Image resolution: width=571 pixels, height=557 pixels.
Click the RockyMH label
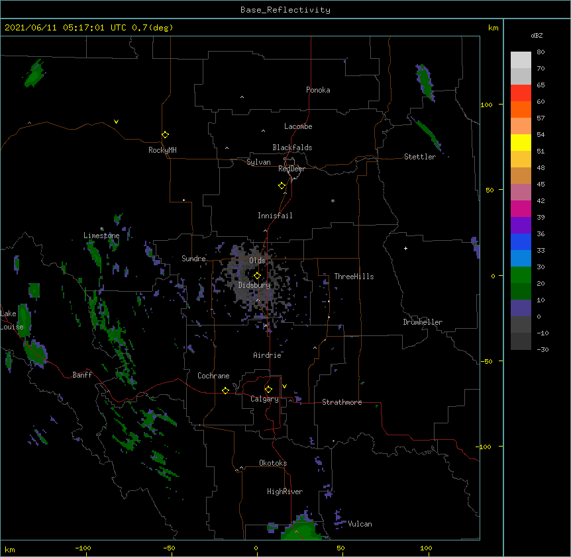click(162, 150)
